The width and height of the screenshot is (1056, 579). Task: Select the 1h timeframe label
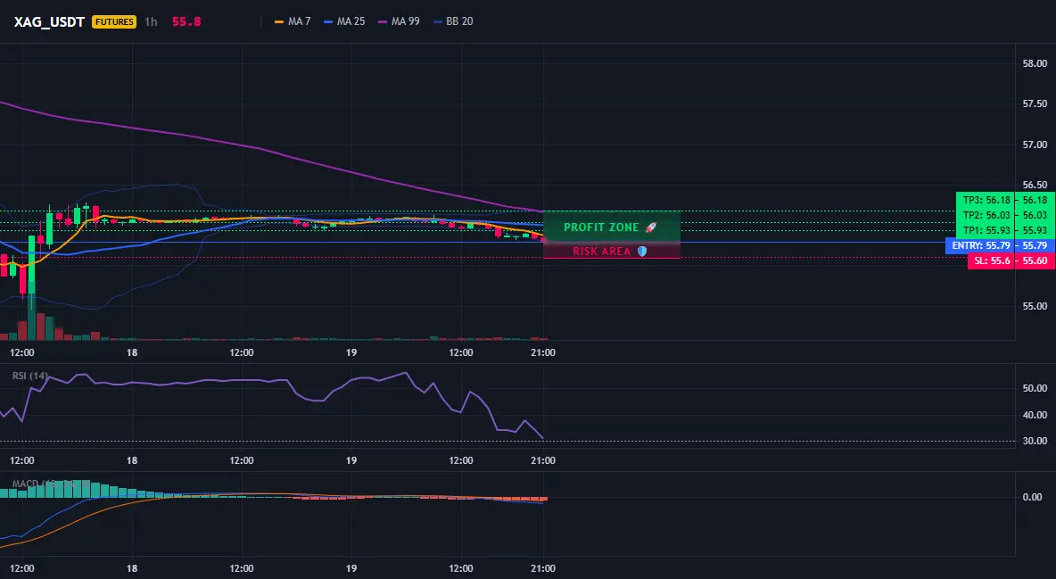[151, 21]
